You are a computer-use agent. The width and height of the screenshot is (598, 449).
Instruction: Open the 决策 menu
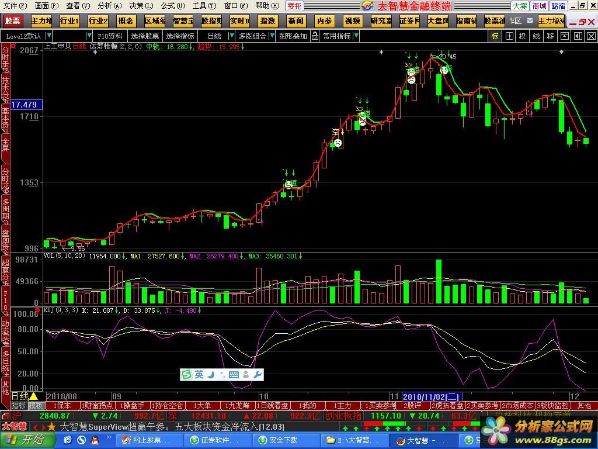[x=141, y=6]
